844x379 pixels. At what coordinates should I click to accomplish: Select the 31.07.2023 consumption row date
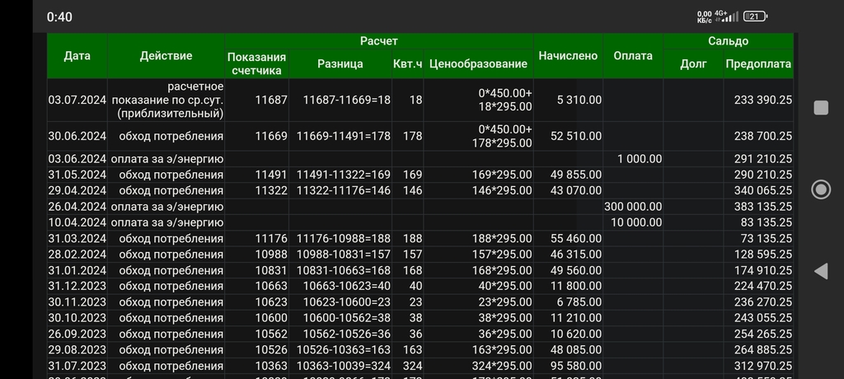tap(77, 366)
